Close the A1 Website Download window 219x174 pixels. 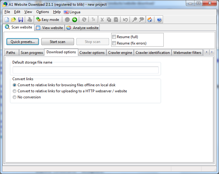click(x=210, y=3)
